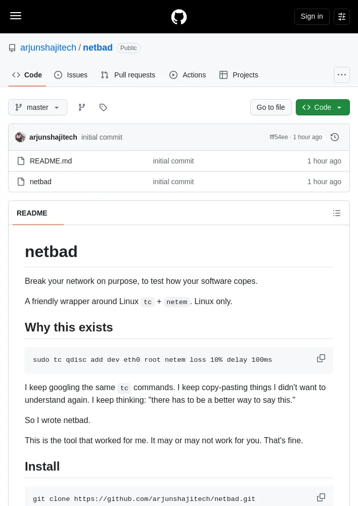Open the README outline list icon
Screen dimensions: 358x506
pyautogui.click(x=337, y=213)
